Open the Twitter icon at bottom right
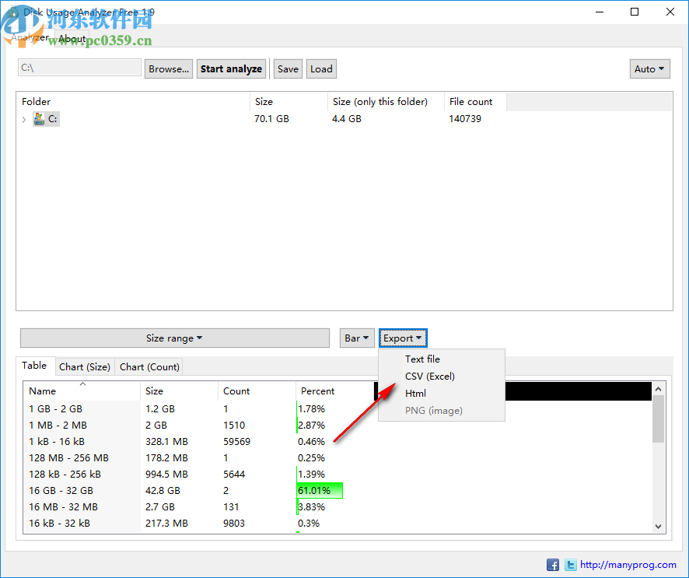 pyautogui.click(x=571, y=565)
